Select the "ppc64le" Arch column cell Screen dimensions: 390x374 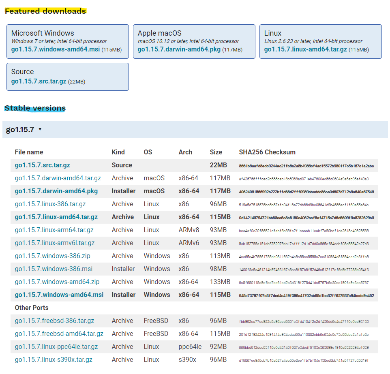tap(190, 346)
